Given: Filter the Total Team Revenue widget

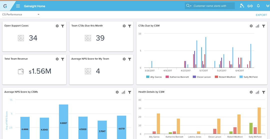Looking at the screenshot, I should coord(63,59).
